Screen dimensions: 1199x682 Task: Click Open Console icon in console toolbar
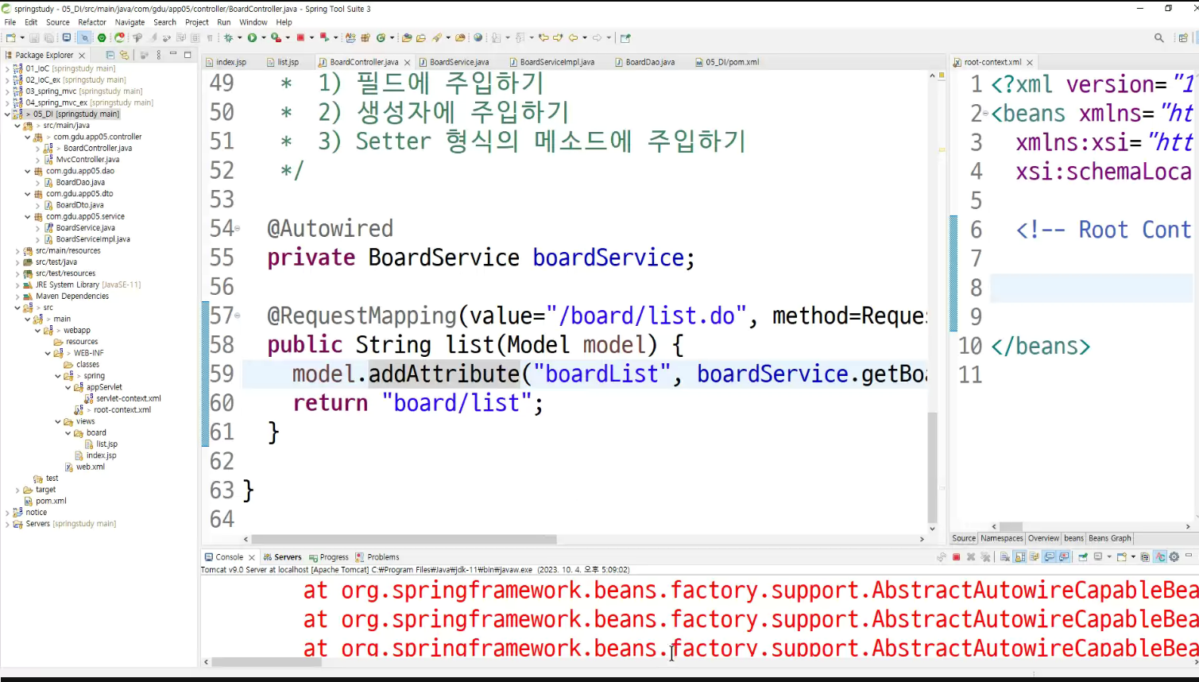pos(1121,557)
